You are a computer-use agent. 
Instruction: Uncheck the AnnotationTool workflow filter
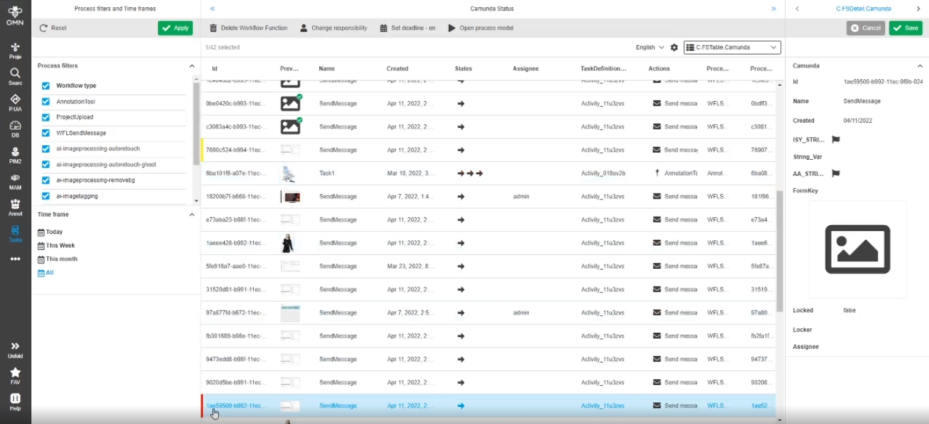[46, 102]
